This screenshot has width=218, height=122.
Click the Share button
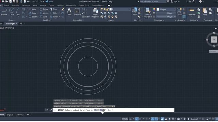[x=49, y=1]
